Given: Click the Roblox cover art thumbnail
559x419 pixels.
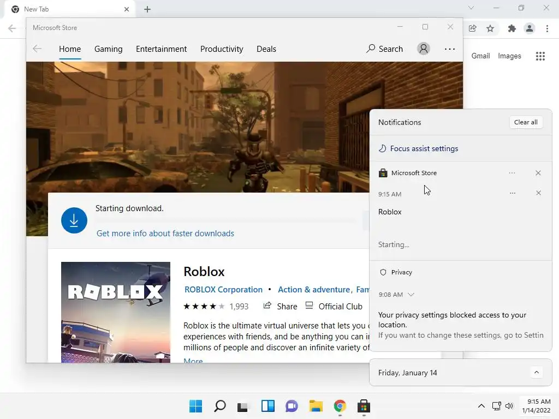Looking at the screenshot, I should 116,313.
